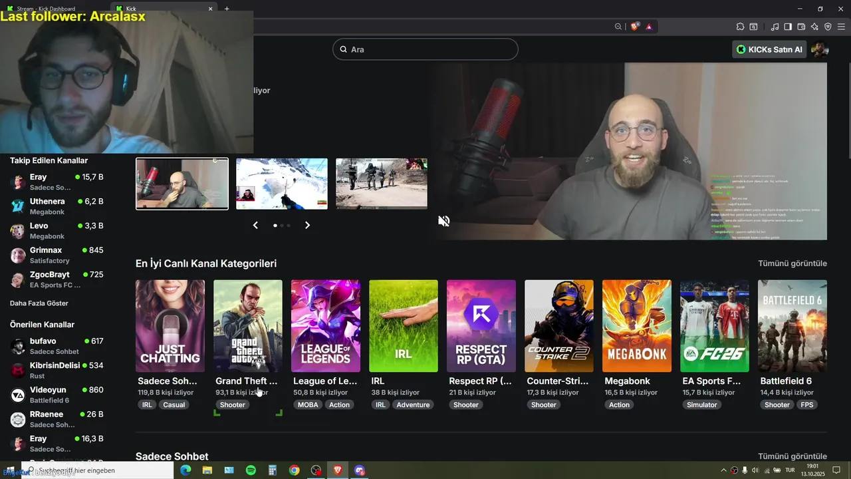Image resolution: width=851 pixels, height=479 pixels.
Task: Open the Battlefield 6 category card
Action: click(x=792, y=326)
